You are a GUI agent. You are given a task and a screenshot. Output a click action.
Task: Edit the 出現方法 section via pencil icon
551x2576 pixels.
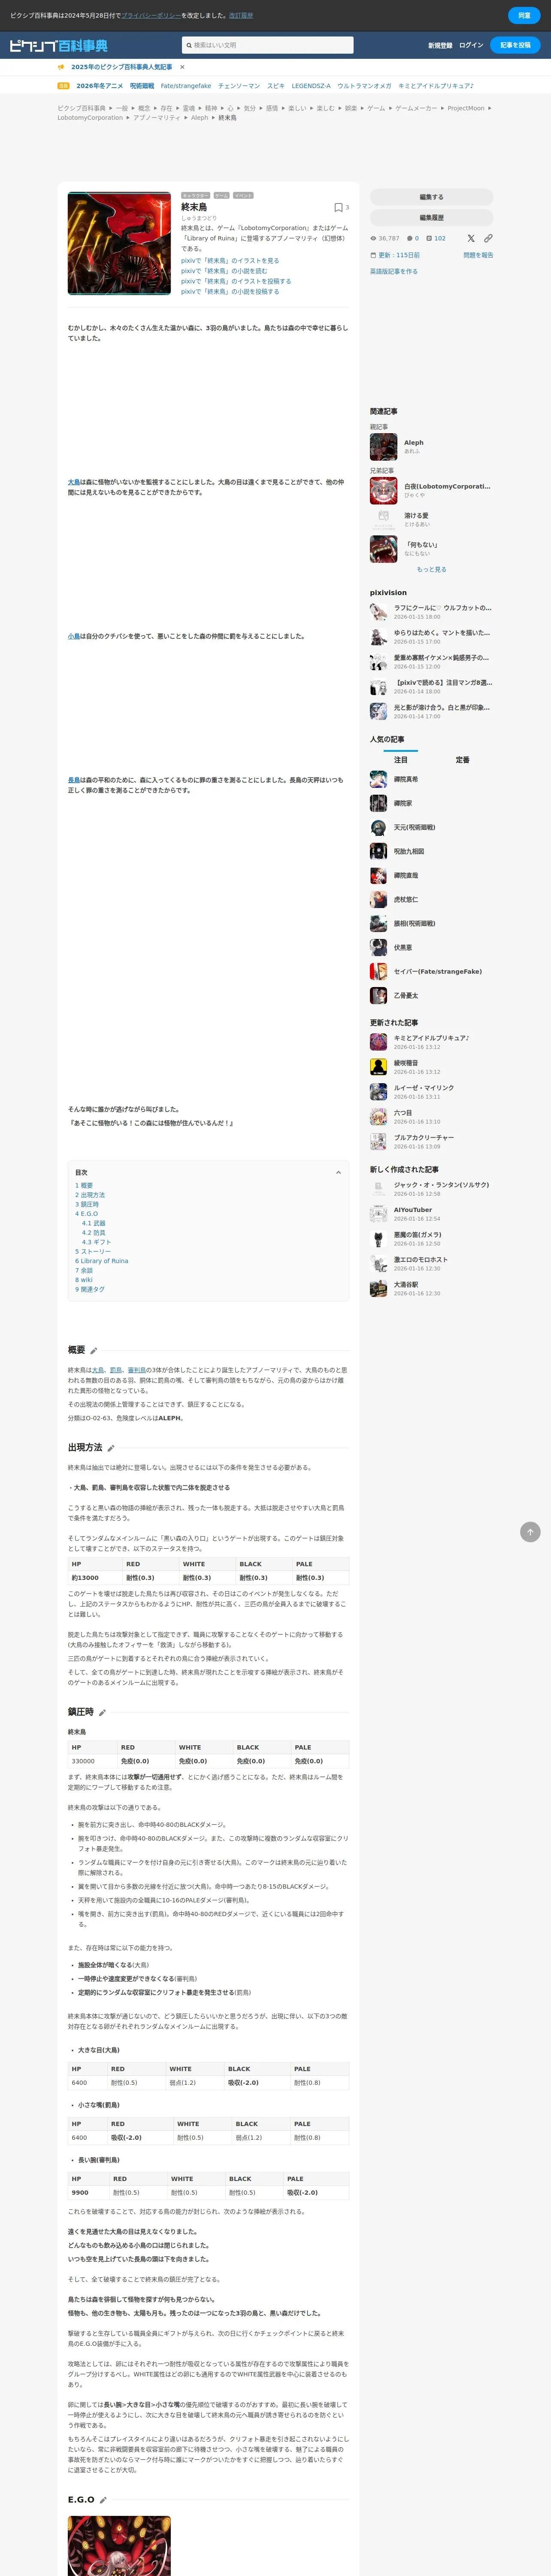point(111,1448)
